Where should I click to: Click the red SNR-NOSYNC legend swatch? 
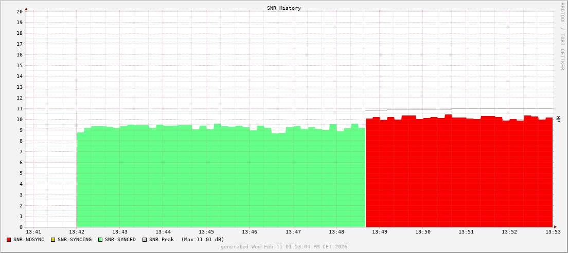(x=9, y=240)
